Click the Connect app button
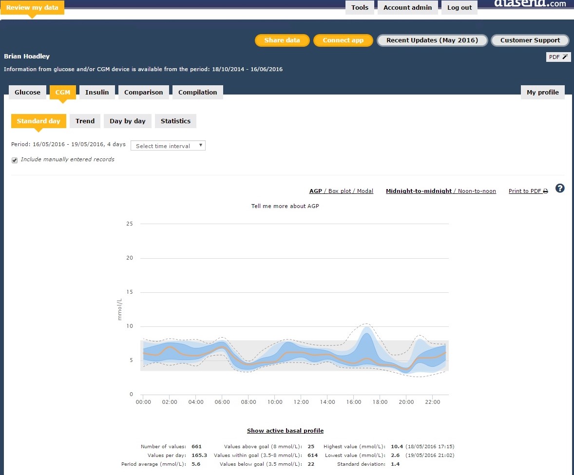Viewport: 574px width, 475px height. click(x=343, y=40)
